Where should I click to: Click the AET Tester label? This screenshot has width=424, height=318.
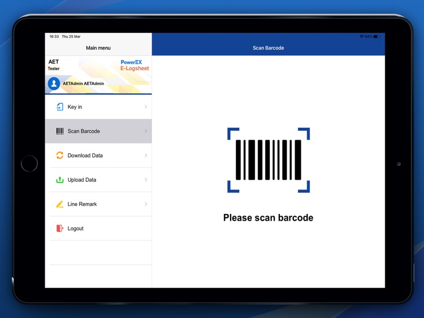(x=54, y=65)
